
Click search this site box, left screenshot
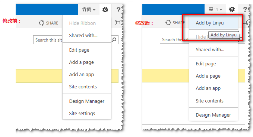[48, 40]
